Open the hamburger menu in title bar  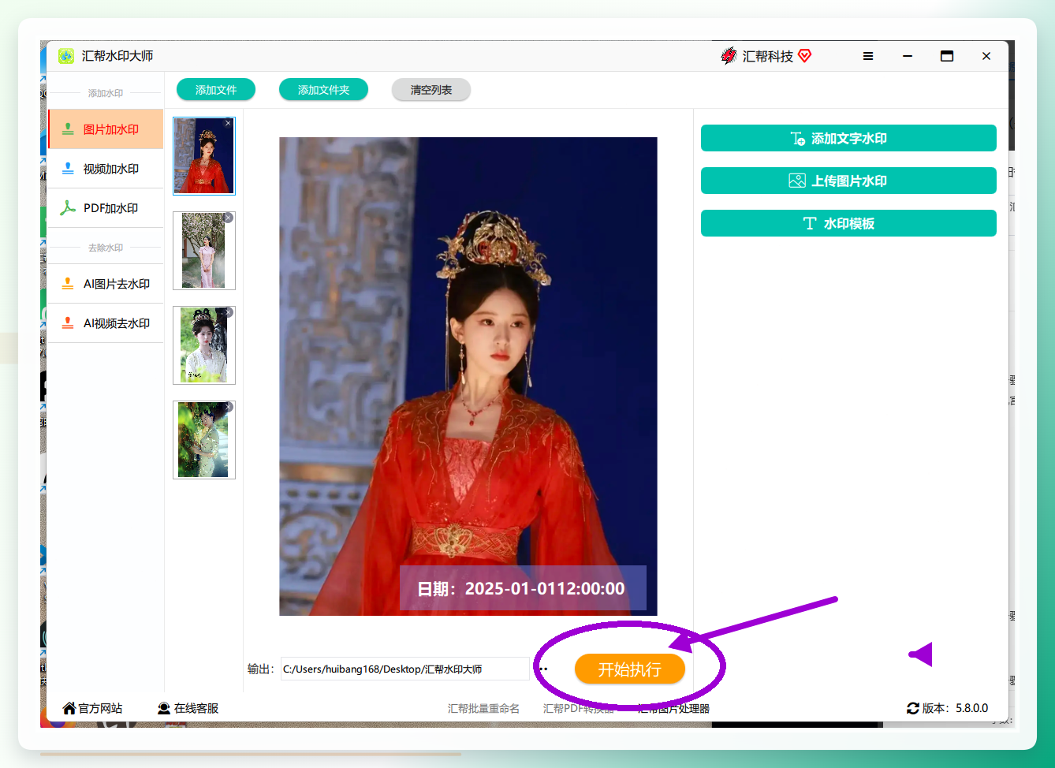[x=868, y=56]
